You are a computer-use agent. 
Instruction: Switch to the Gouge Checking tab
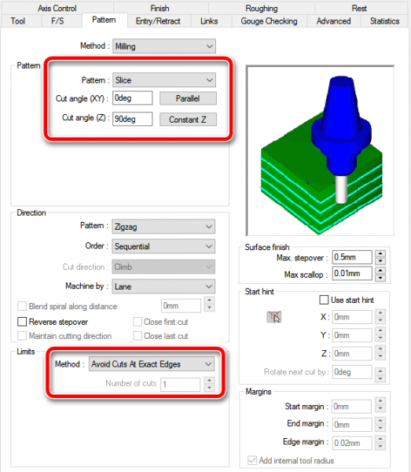tap(269, 21)
